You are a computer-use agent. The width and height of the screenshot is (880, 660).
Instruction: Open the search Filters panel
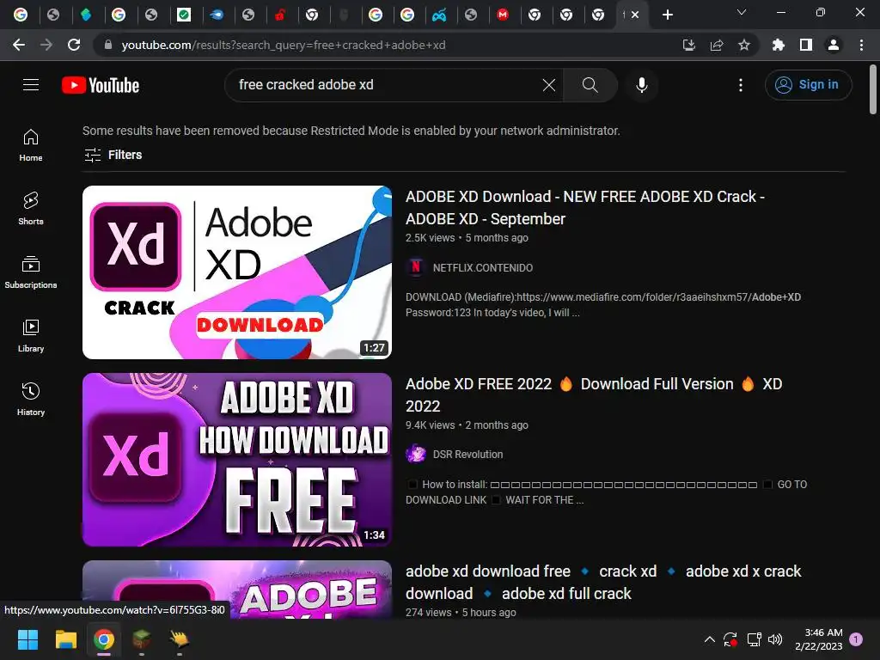[x=113, y=155]
